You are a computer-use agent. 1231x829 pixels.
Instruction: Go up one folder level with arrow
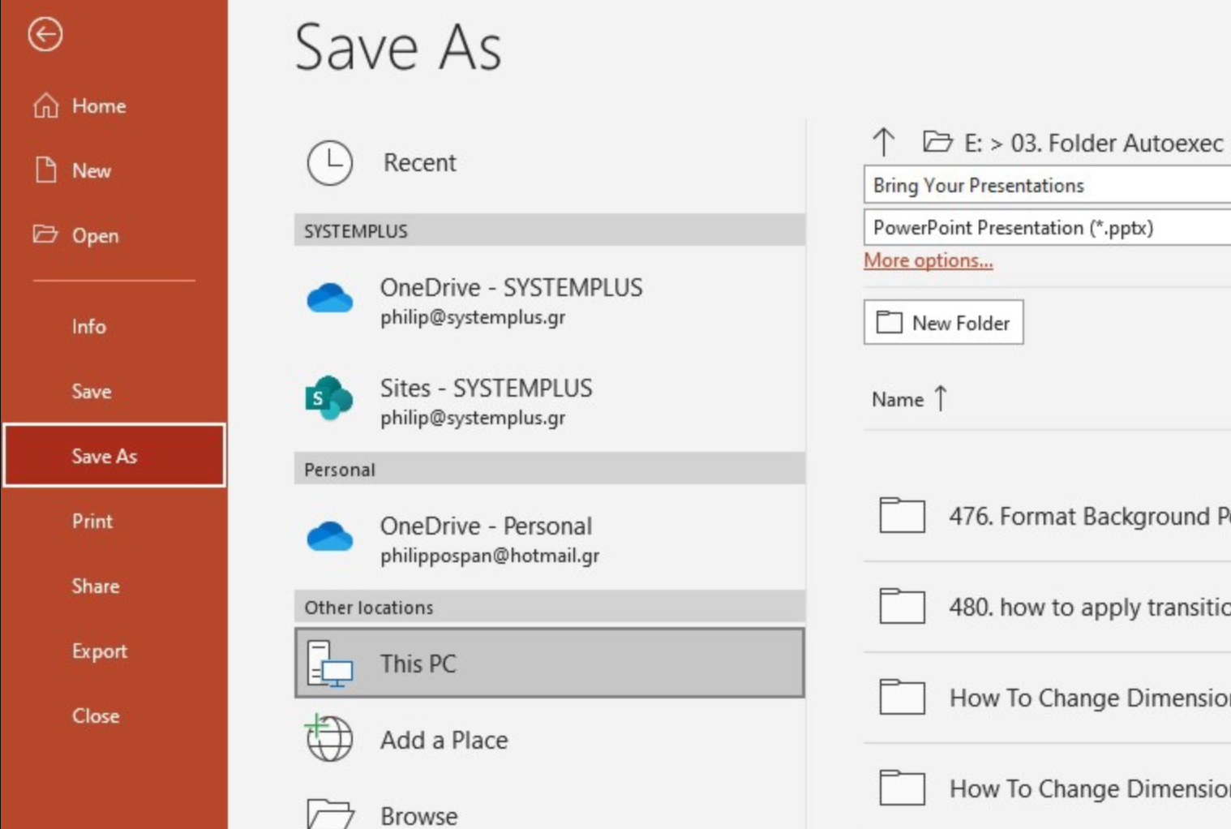(884, 142)
